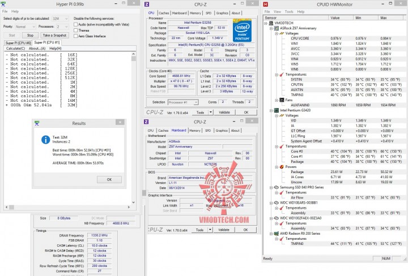This screenshot has width=408, height=276.
Task: Collapse the VMODTECH root node
Action: (266, 23)
